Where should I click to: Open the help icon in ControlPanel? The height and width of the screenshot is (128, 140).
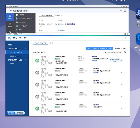pos(125,11)
